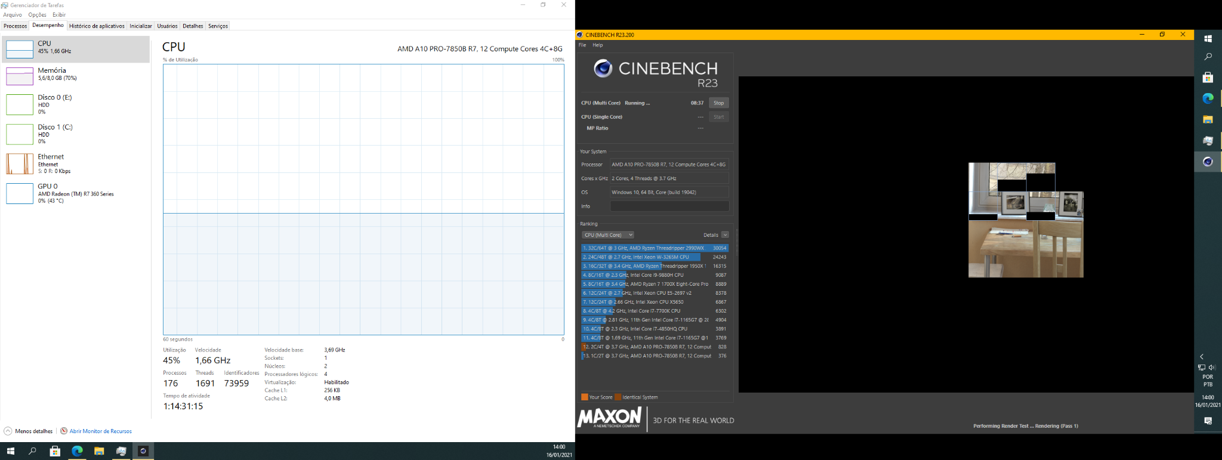This screenshot has height=460, width=1222.
Task: Click the Cinebench R23 logo
Action: point(655,74)
